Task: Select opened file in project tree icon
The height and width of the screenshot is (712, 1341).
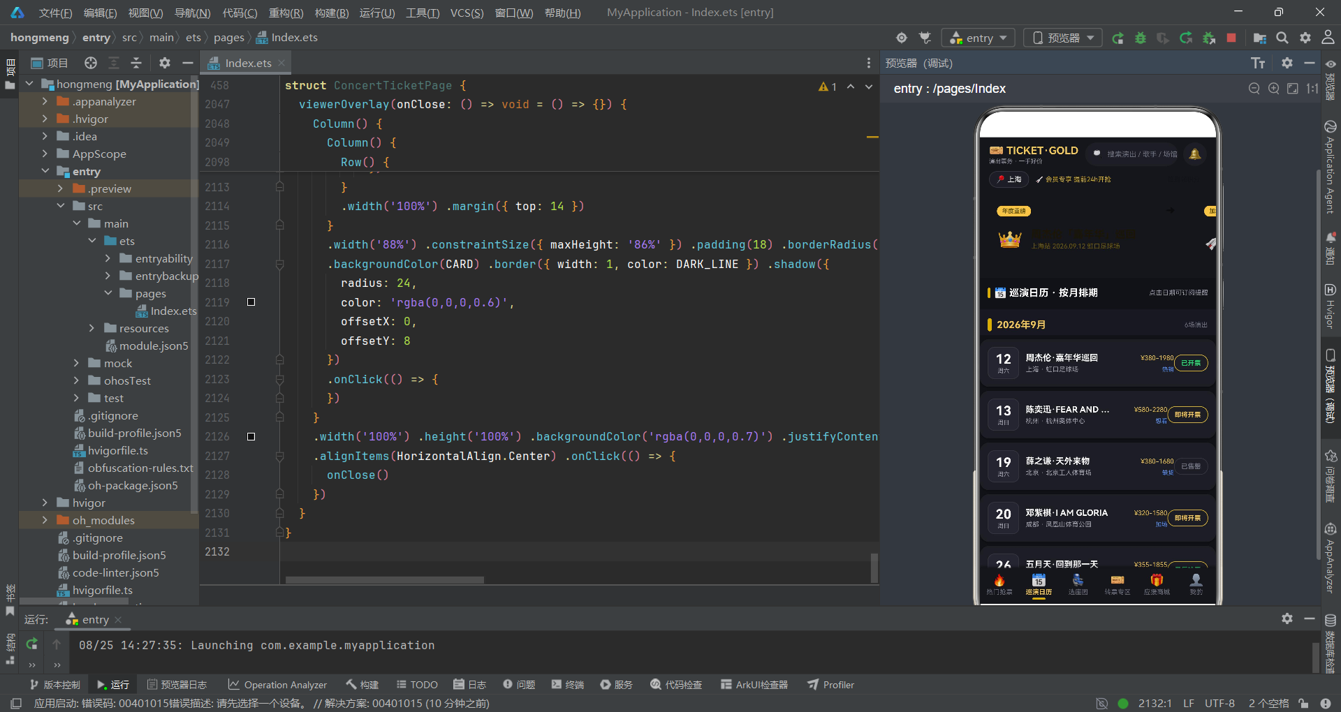Action: (91, 63)
